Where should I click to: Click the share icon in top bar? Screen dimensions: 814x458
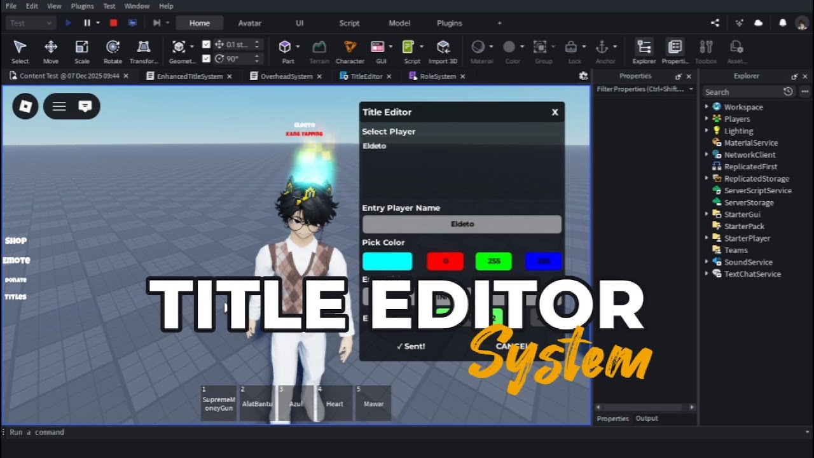715,23
